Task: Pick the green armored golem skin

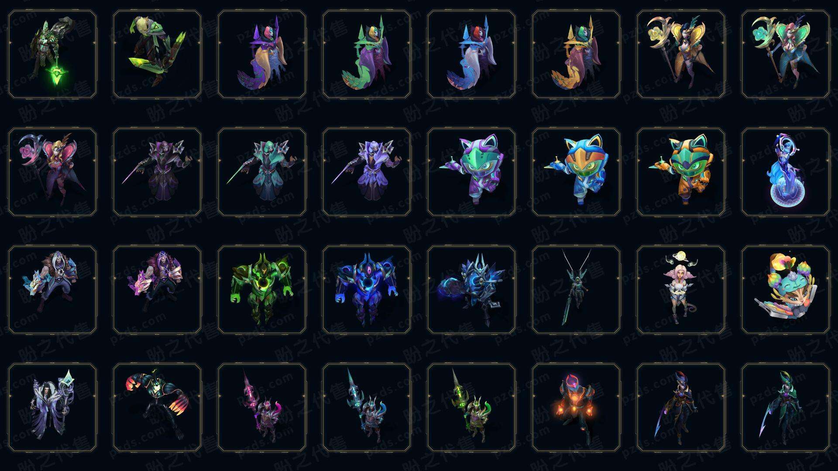Action: point(262,290)
